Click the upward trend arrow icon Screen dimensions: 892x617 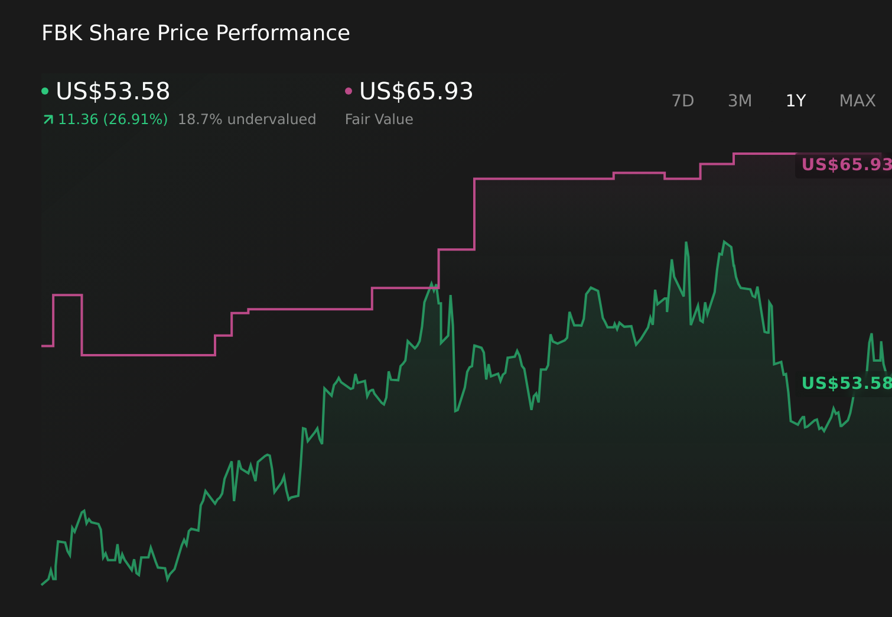[x=48, y=119]
